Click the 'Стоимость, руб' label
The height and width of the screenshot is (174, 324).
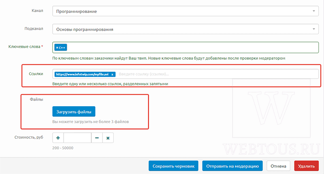coord(29,137)
